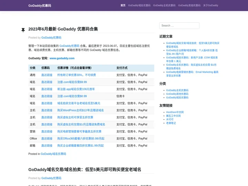Open recent article 新用户注册 .COM 域名 in sidebar
This screenshot has height=186, width=248.
192,59
